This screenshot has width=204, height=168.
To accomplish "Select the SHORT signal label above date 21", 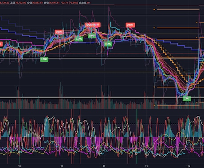I will (59, 32).
